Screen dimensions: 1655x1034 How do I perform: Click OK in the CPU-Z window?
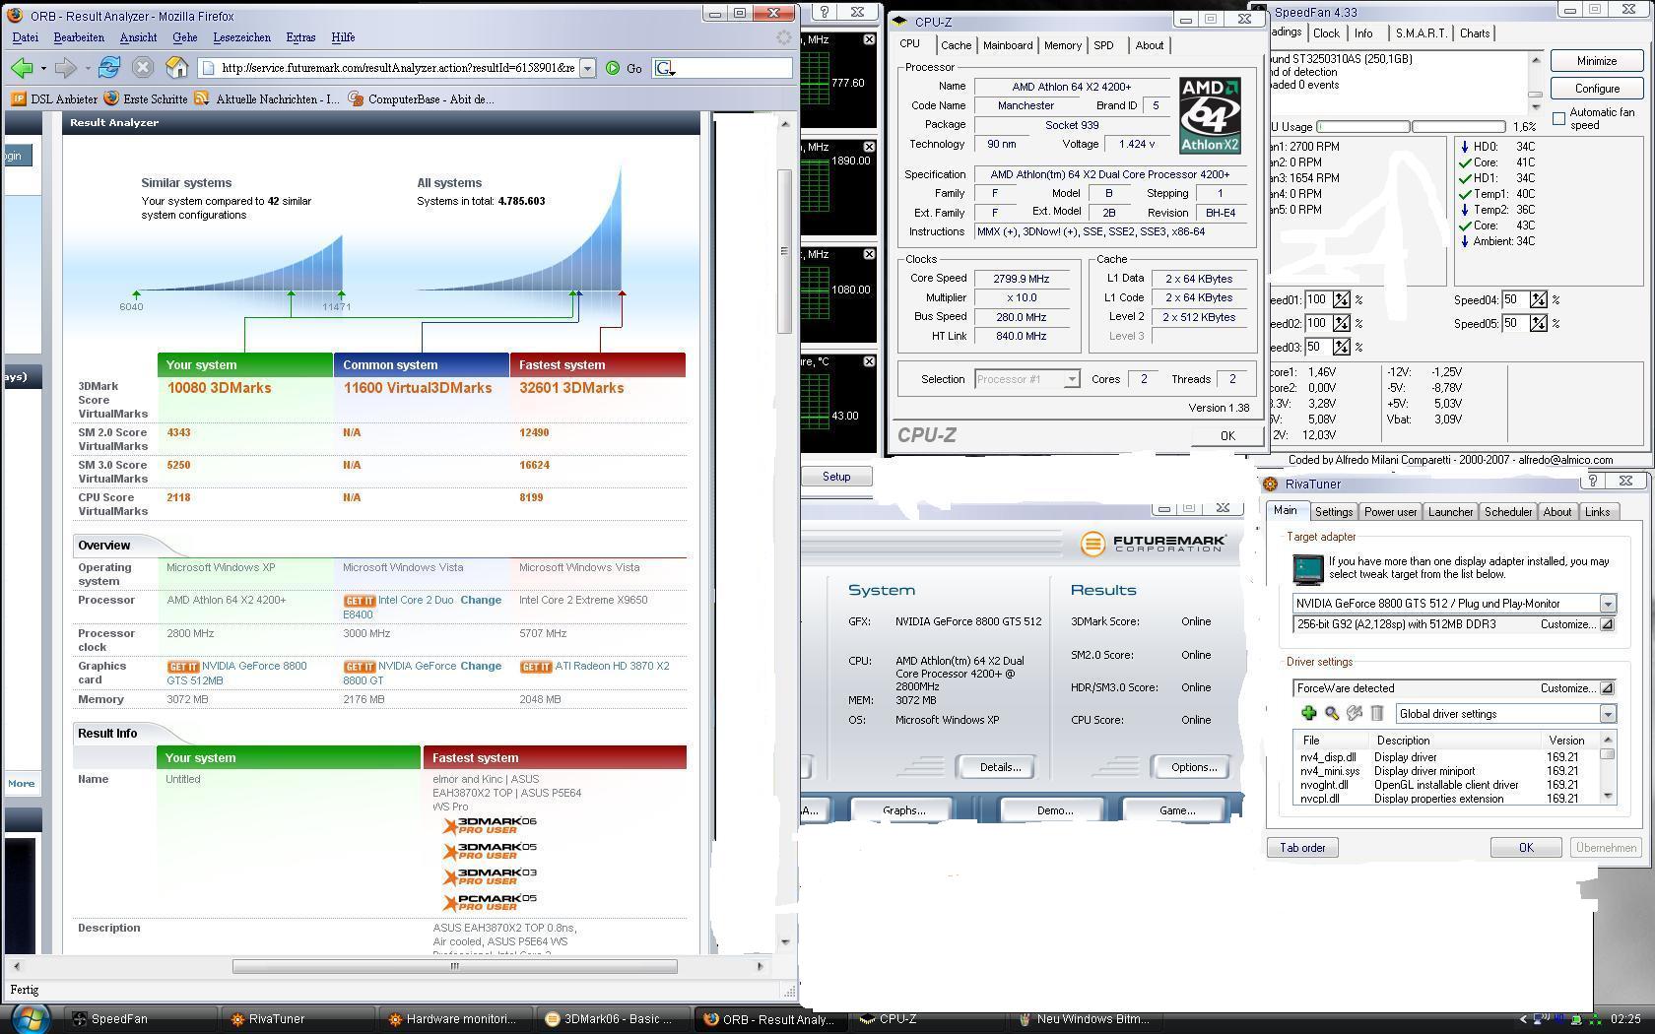click(x=1227, y=435)
